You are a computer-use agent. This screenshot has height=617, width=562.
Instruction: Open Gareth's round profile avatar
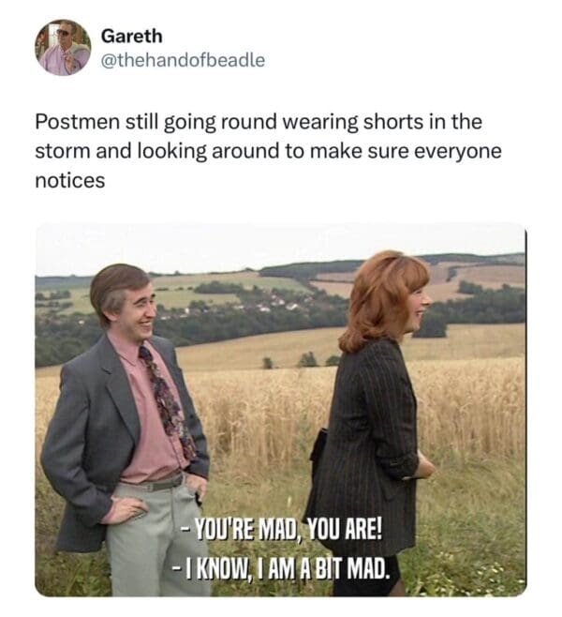63,47
